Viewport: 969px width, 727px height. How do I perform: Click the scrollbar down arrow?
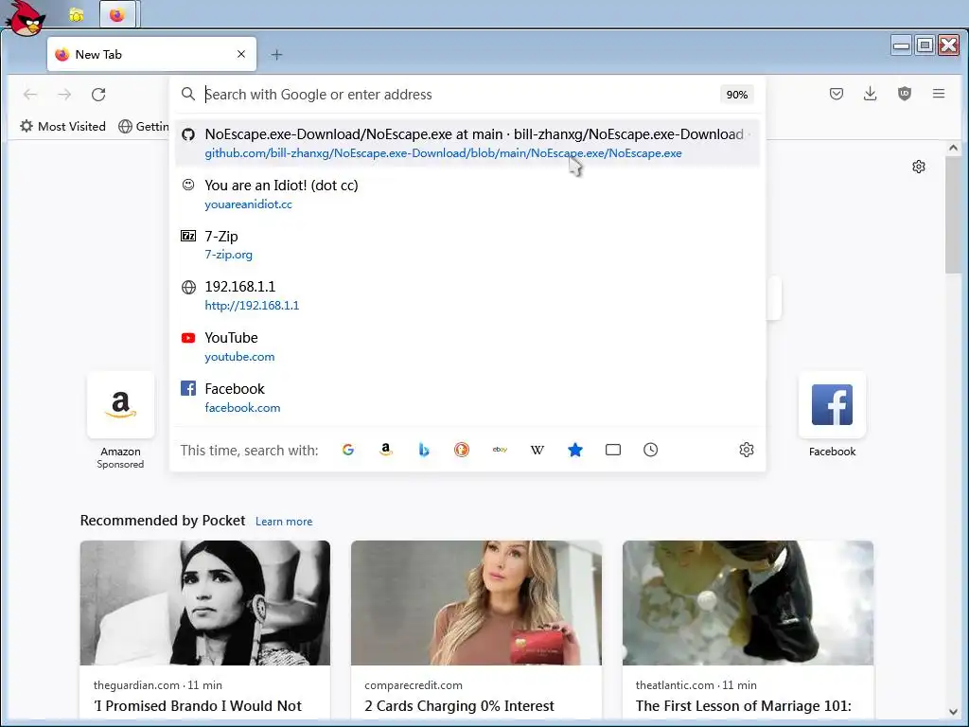(x=953, y=712)
